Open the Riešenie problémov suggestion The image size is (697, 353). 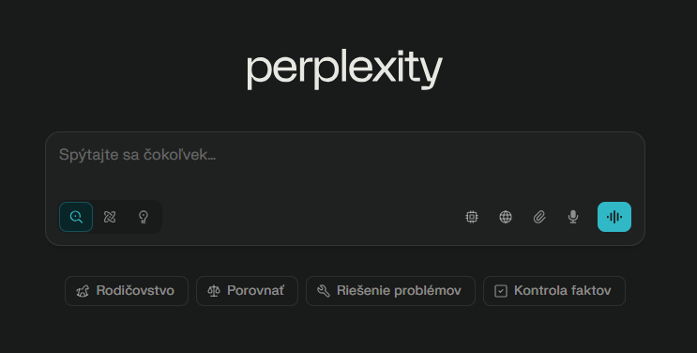tap(391, 291)
